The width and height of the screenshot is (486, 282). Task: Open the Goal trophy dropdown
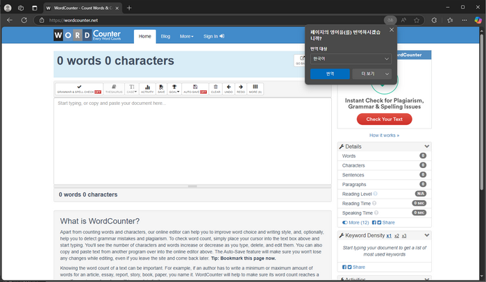pos(174,89)
